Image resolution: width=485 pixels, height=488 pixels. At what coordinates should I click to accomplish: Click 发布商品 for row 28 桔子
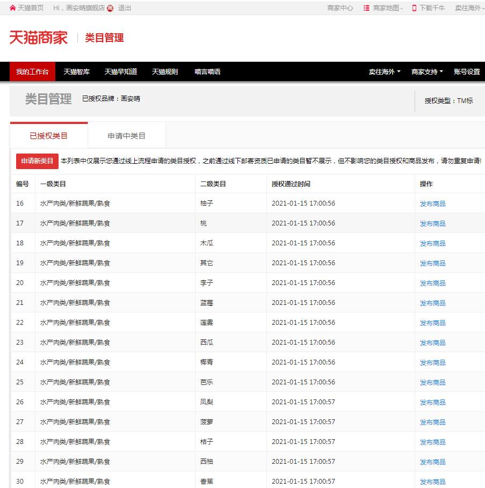tap(433, 442)
